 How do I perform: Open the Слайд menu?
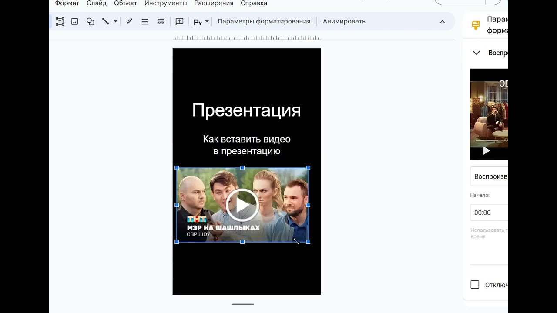click(x=97, y=3)
